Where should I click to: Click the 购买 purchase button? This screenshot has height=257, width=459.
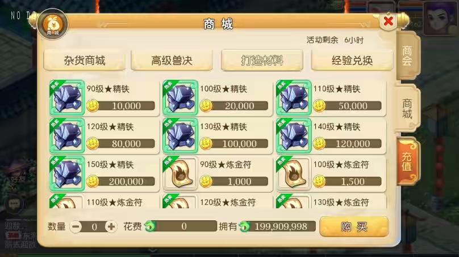354,226
